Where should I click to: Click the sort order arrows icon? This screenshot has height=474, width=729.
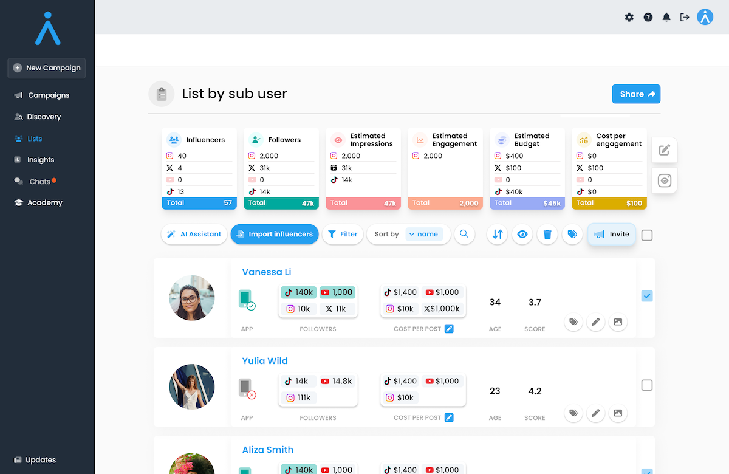pos(498,234)
